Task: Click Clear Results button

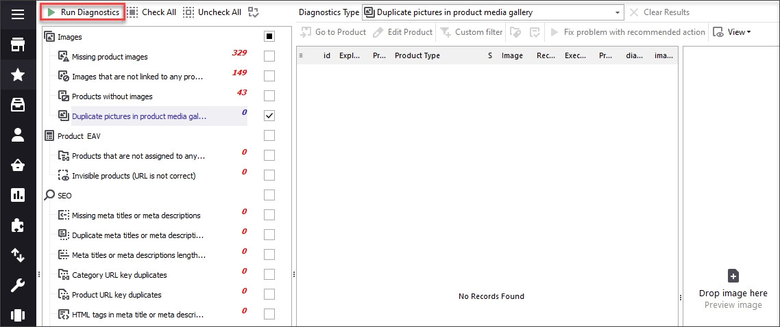Action: coord(659,12)
